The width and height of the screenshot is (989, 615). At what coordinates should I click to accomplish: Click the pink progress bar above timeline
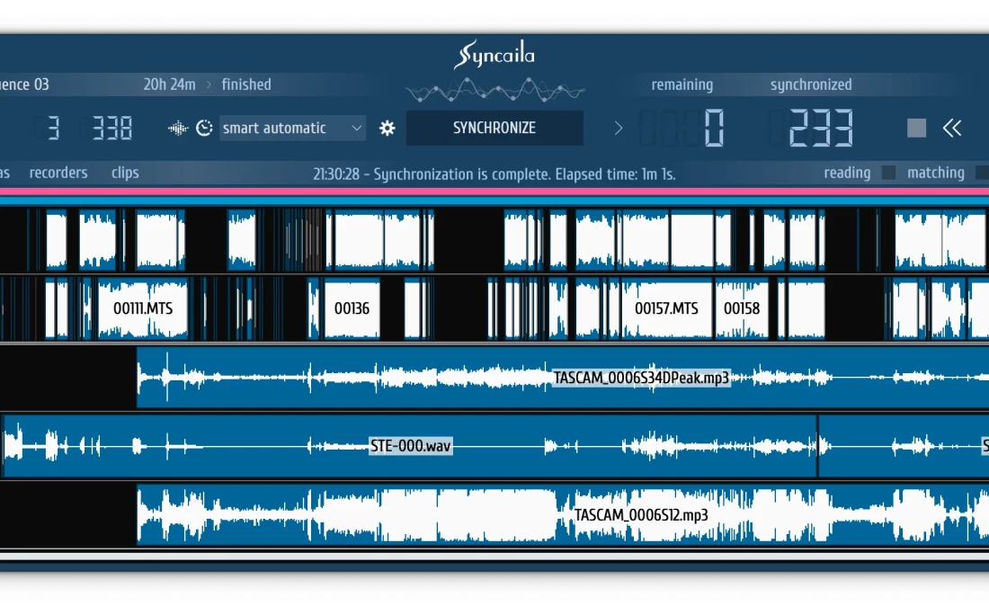(494, 192)
